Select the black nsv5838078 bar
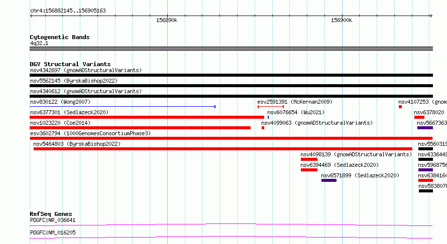 (426, 191)
